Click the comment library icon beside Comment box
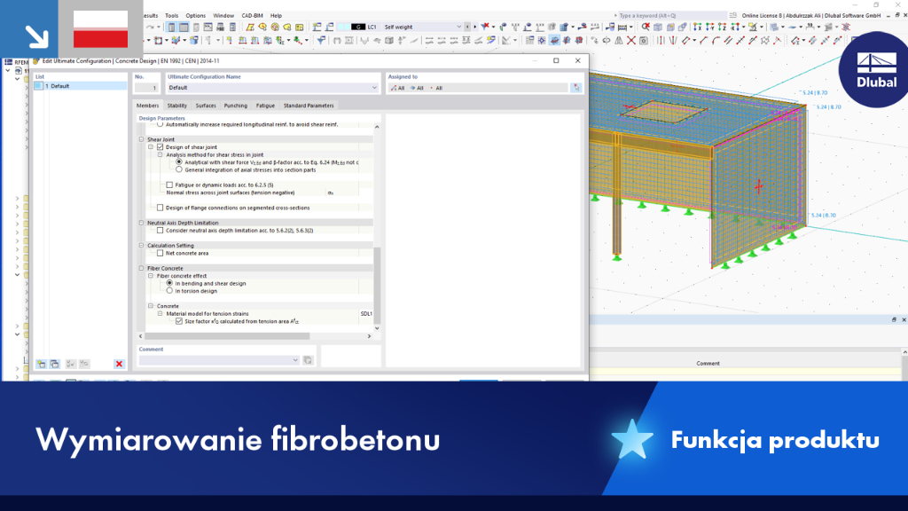908x511 pixels. (x=308, y=360)
